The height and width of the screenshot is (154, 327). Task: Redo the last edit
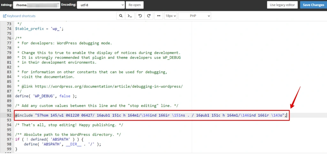tap(149, 16)
